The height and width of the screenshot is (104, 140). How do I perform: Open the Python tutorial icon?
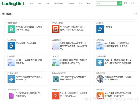(100, 62)
